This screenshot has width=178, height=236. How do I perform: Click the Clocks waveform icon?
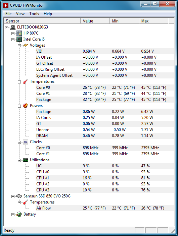pyautogui.click(x=26, y=142)
